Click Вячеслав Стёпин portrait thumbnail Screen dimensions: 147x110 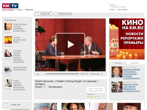(x=117, y=87)
